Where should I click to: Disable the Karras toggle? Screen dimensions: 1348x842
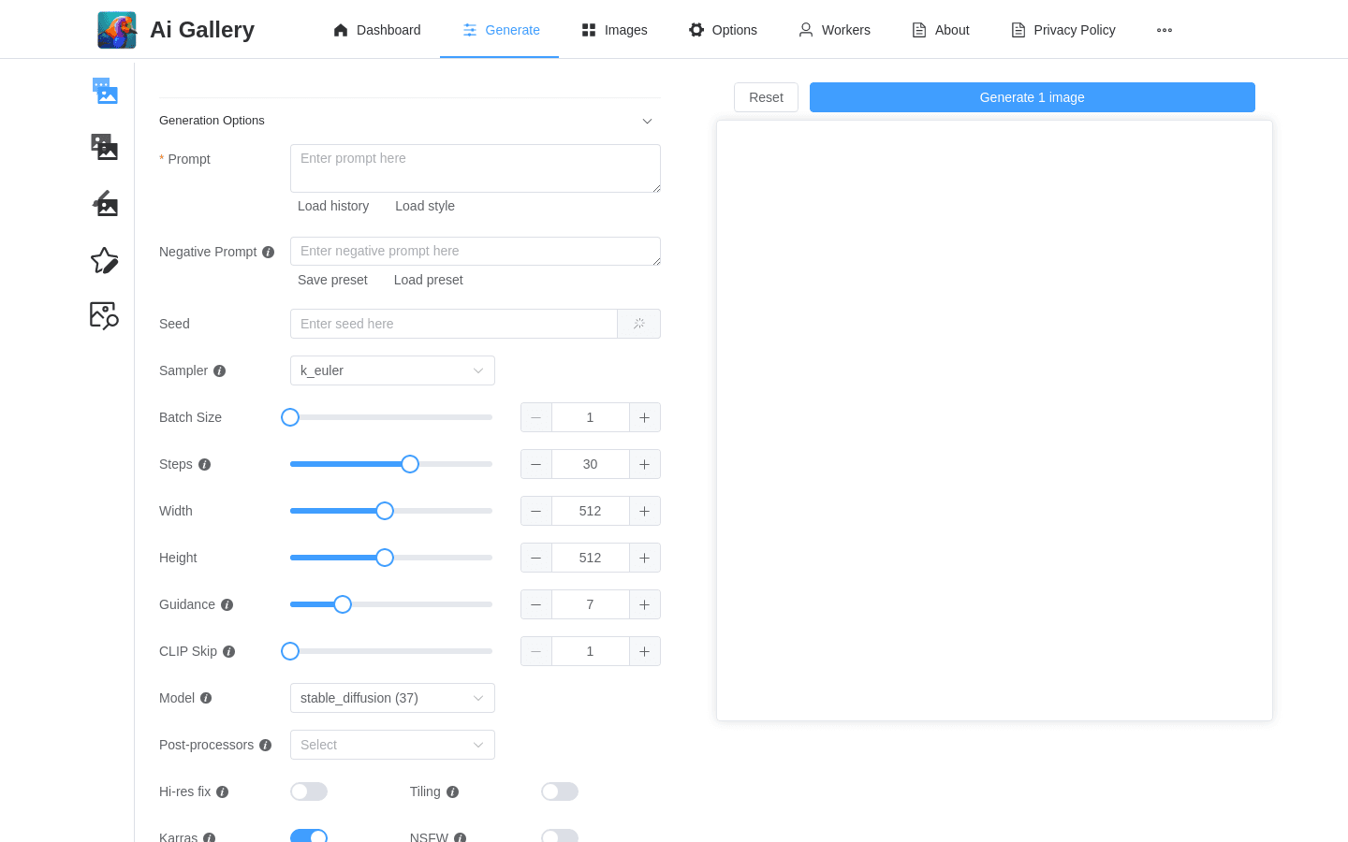point(309,835)
